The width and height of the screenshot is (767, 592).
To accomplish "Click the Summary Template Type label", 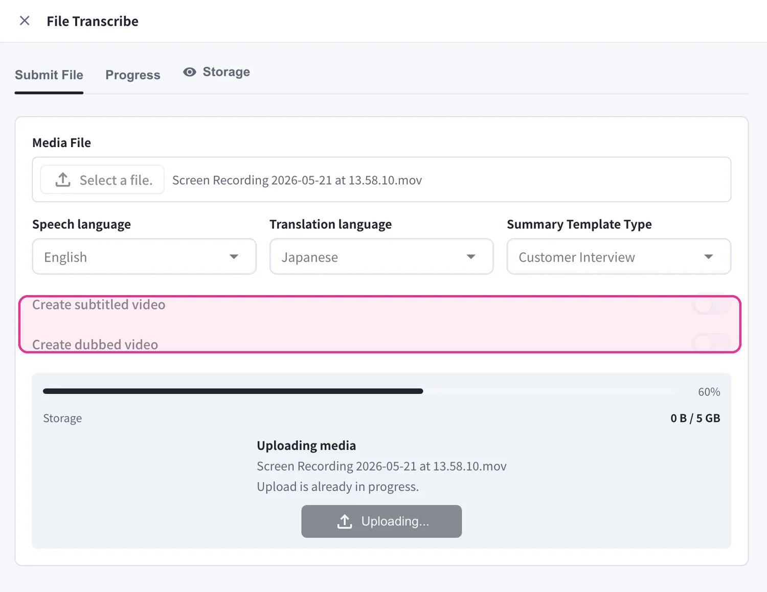I will point(579,225).
